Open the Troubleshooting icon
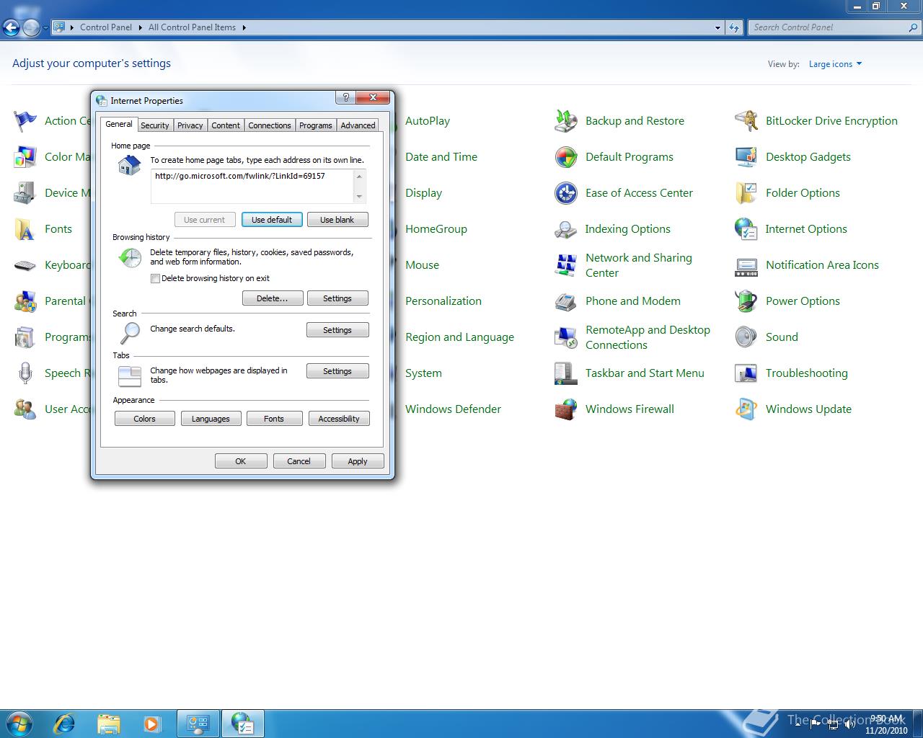This screenshot has height=738, width=923. click(746, 373)
